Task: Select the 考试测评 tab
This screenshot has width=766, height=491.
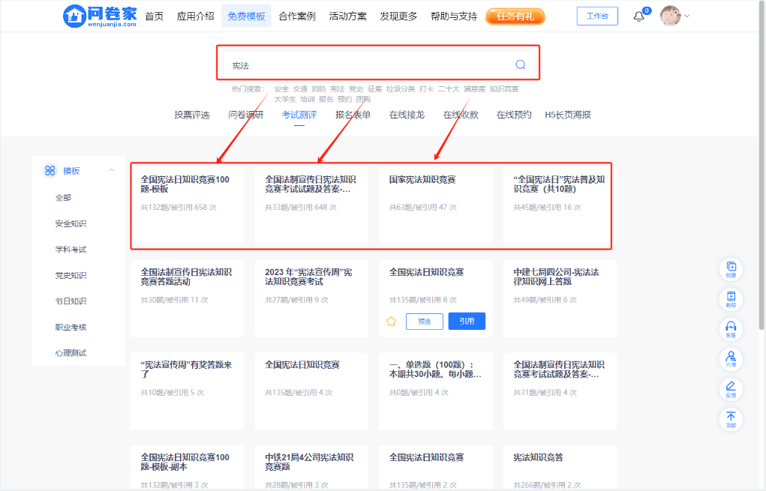Action: coord(299,115)
